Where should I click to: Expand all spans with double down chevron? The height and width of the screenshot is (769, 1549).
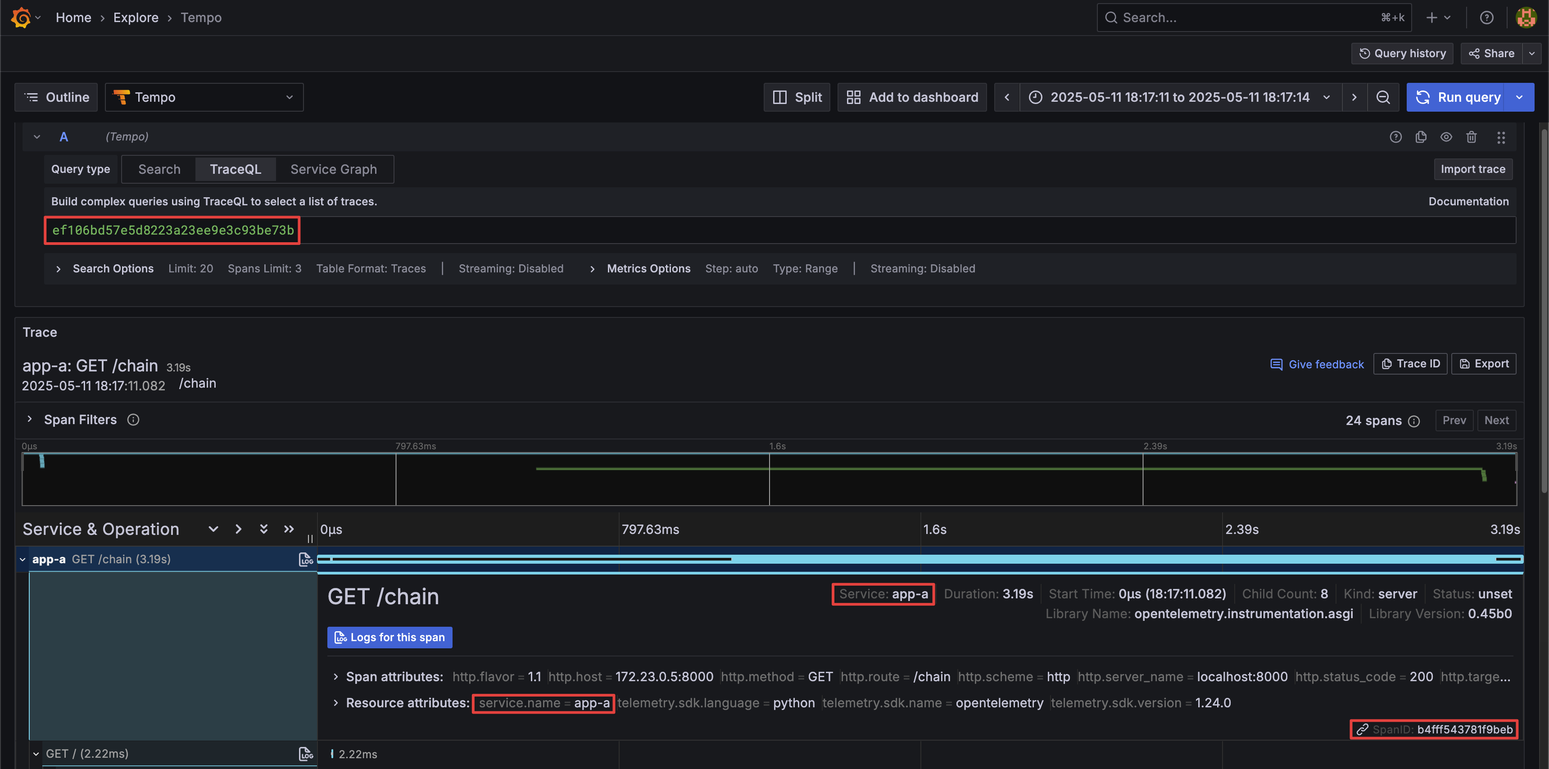point(263,529)
